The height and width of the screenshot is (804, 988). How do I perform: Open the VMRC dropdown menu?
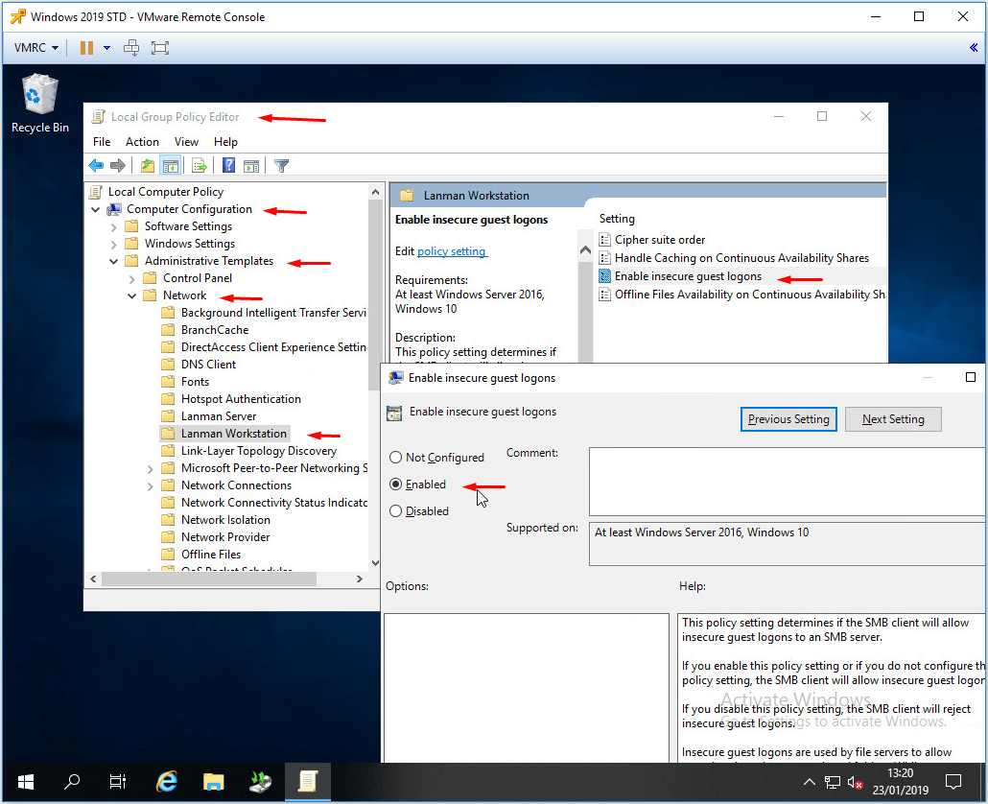35,48
